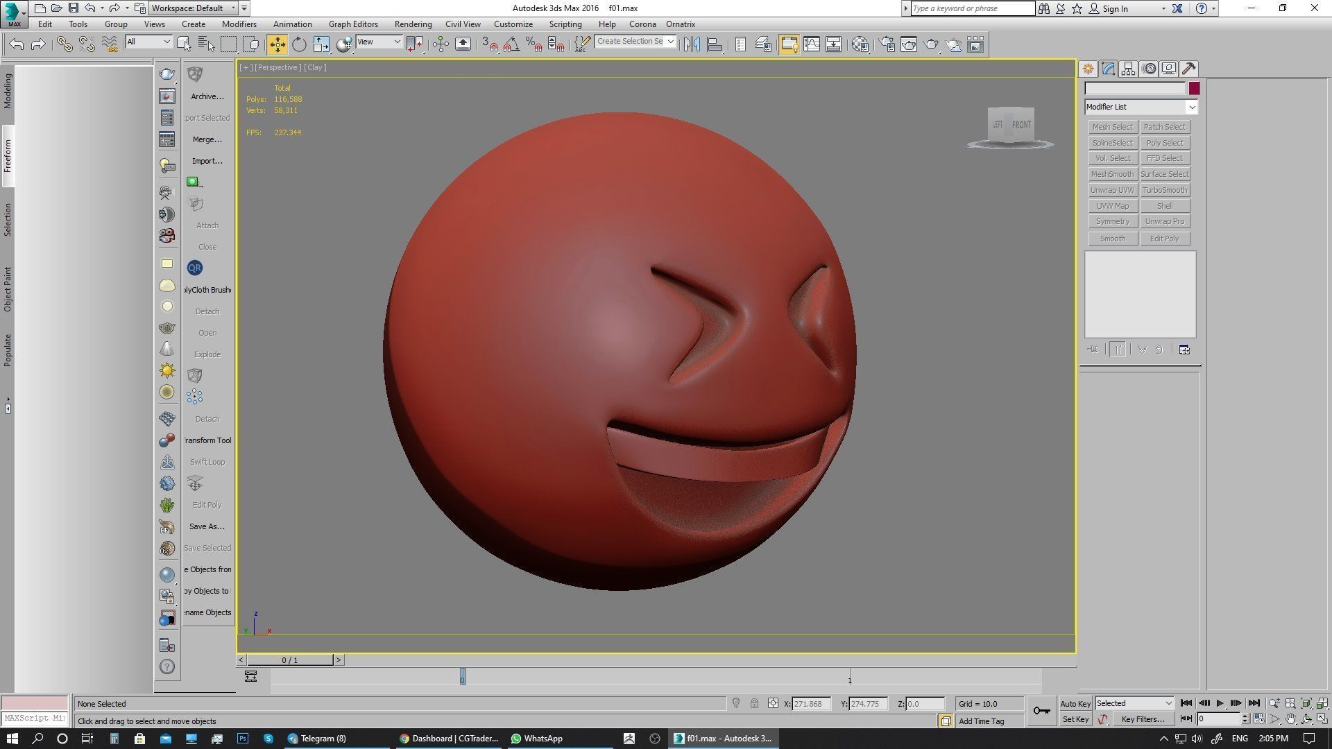Click the object color swatch

coord(1194,88)
